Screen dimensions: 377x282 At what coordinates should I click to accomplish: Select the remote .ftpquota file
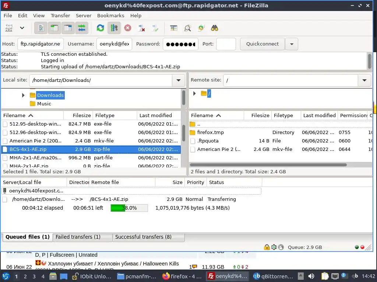tap(281, 141)
